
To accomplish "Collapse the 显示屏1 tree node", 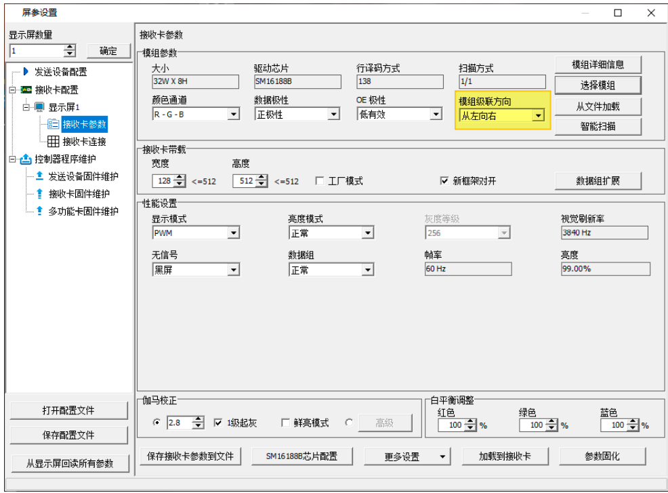I will tap(26, 107).
